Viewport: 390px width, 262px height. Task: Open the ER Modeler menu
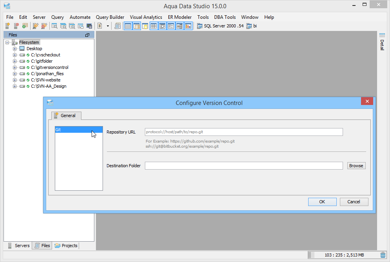point(180,17)
